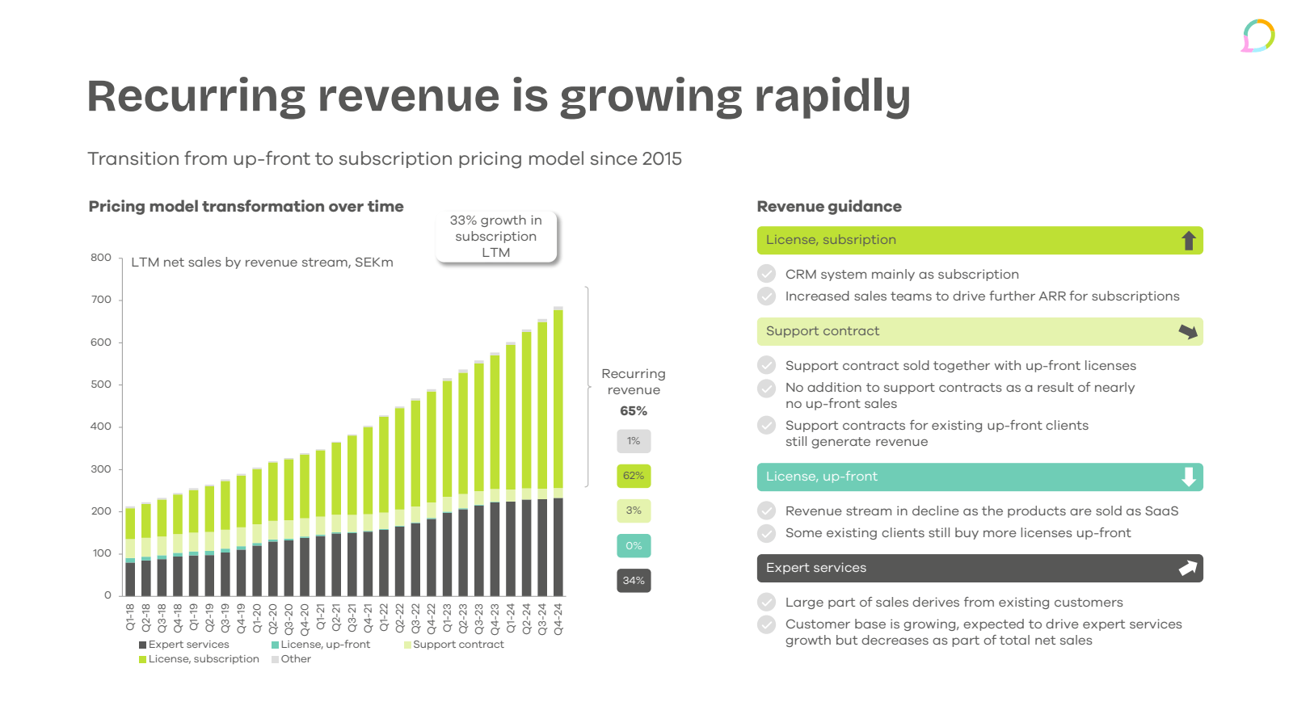The height and width of the screenshot is (727, 1293).
Task: Click the Recurring revenue 65% label
Action: point(634,393)
